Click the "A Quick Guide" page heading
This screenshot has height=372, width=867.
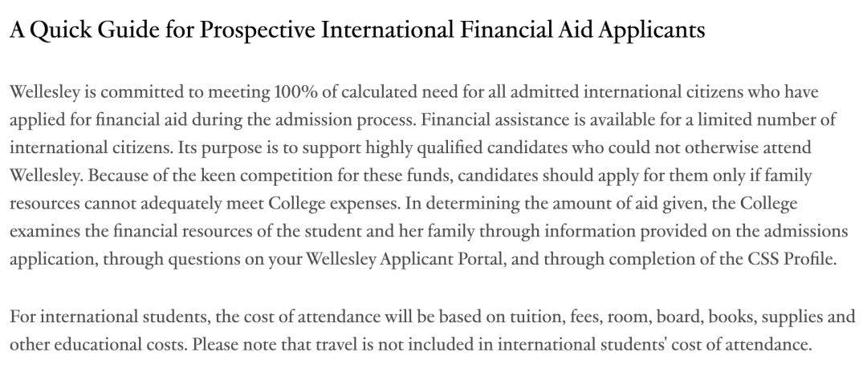point(357,31)
